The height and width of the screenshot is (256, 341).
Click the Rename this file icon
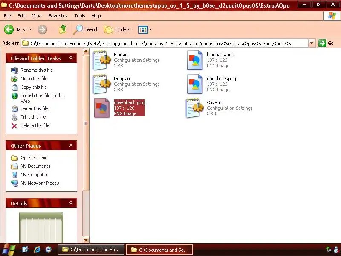tap(14, 70)
